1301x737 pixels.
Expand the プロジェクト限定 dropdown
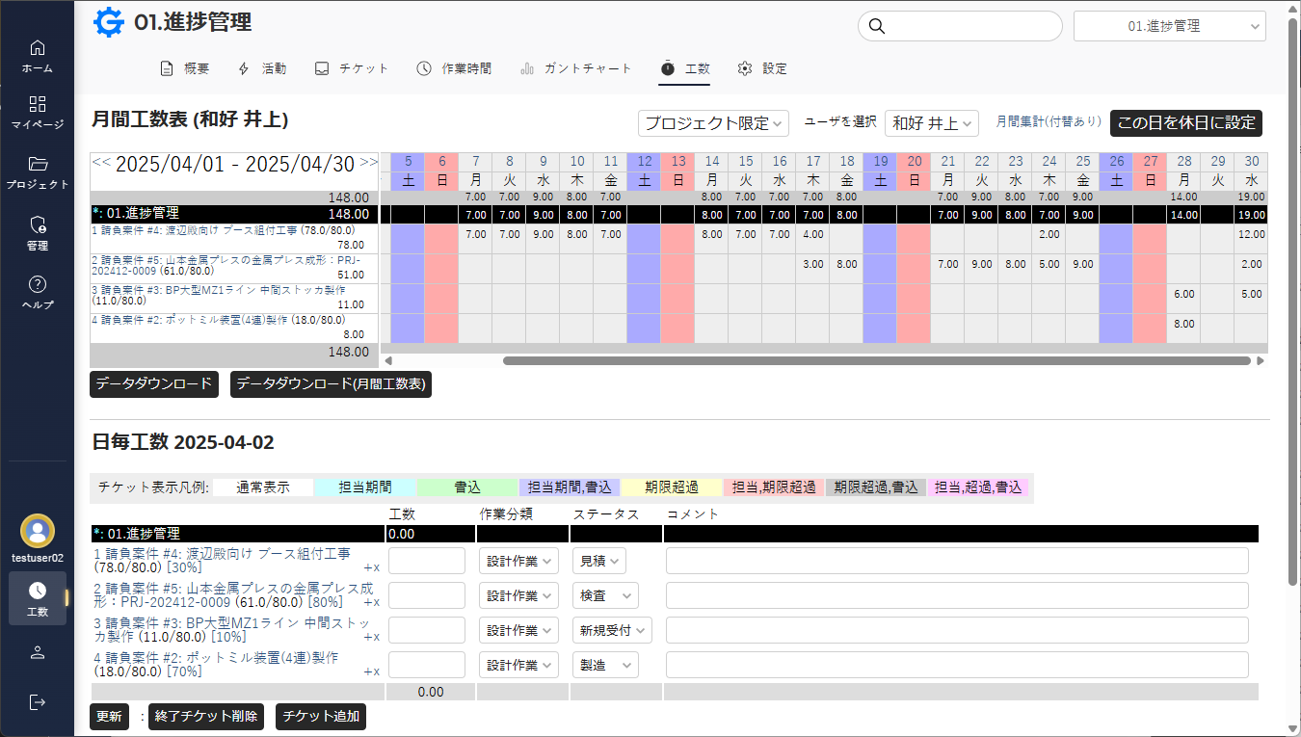[713, 123]
